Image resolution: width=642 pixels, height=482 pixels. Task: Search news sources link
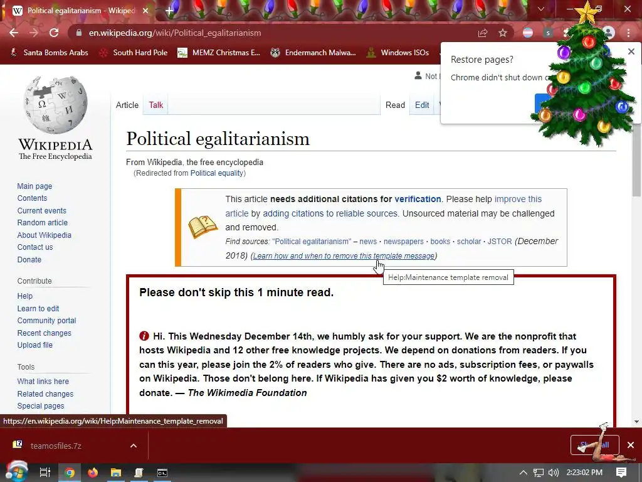368,242
